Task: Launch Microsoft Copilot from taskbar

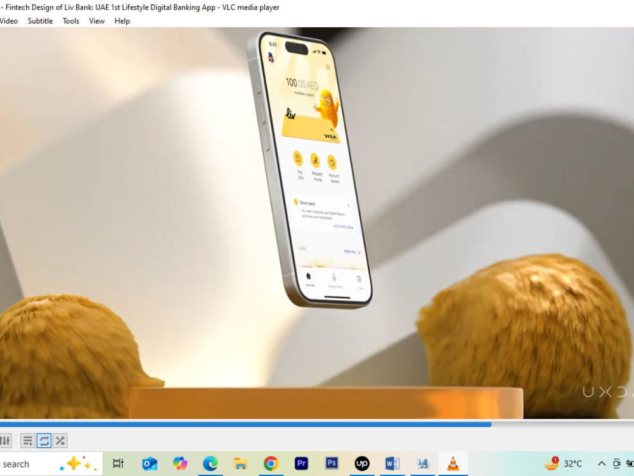Action: coord(180,463)
